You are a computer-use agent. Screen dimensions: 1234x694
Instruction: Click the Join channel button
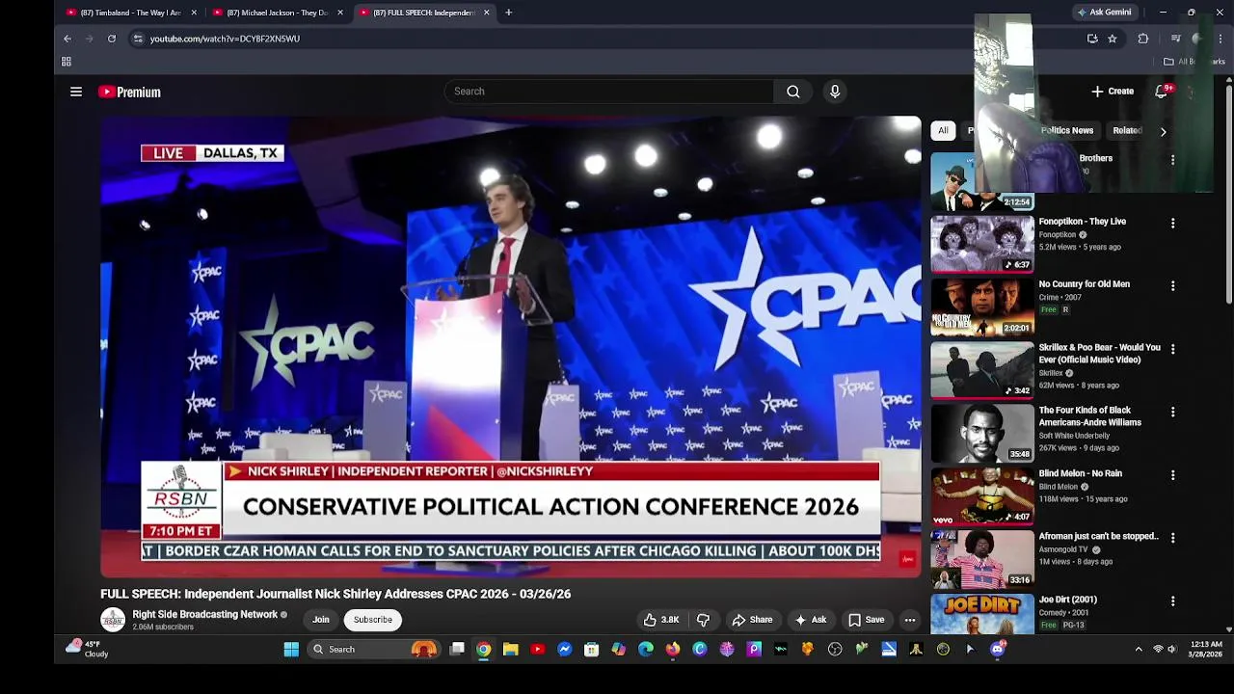pos(321,620)
